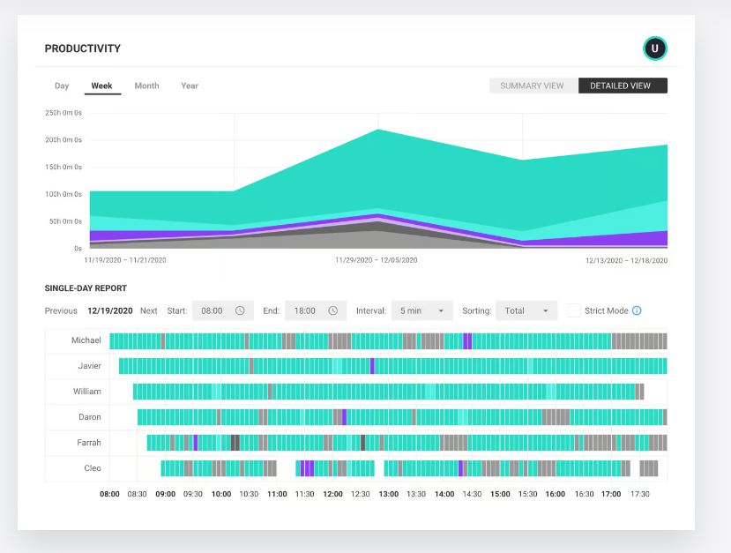
Task: Click the purple segment in Daron's timeline
Action: [344, 417]
